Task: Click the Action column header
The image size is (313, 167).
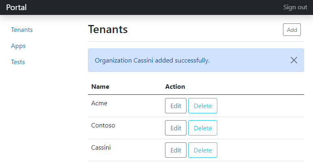Action: pos(175,87)
